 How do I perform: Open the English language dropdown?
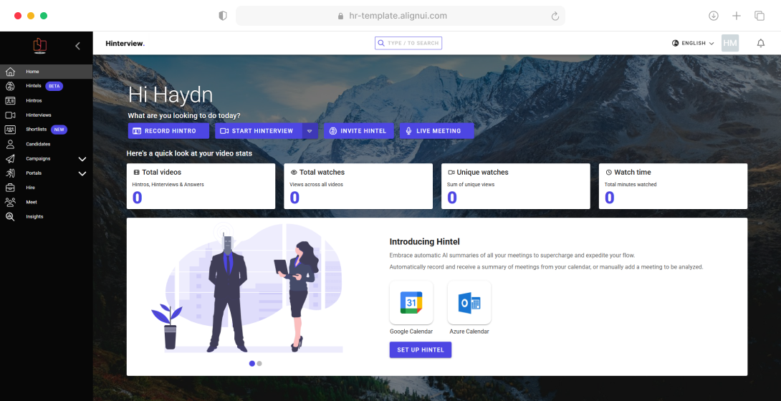pyautogui.click(x=693, y=43)
